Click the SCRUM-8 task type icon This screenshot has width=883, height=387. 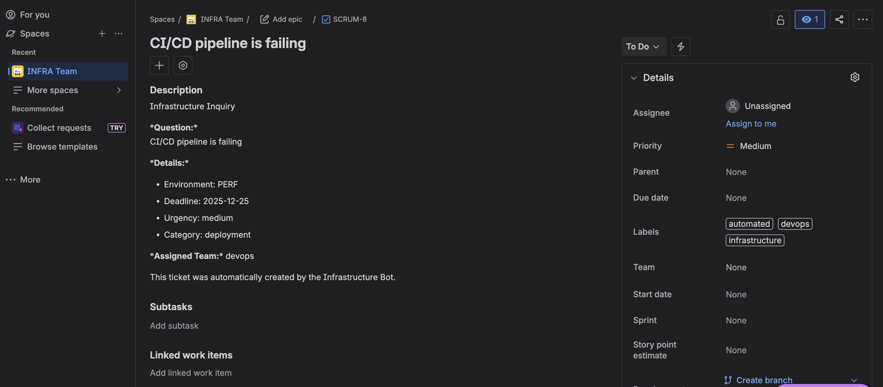click(x=326, y=19)
